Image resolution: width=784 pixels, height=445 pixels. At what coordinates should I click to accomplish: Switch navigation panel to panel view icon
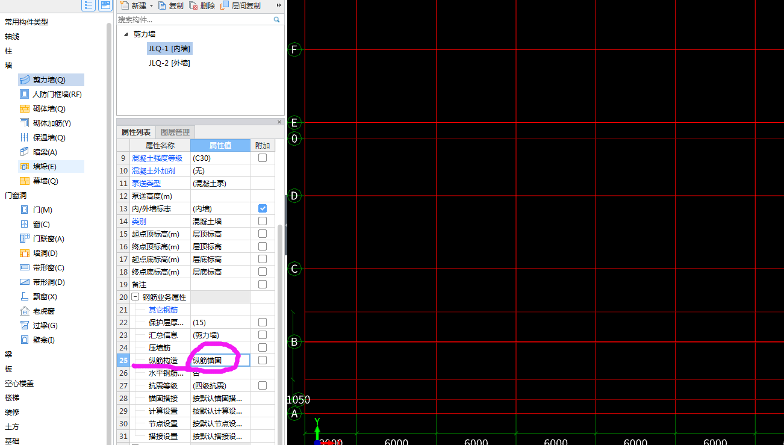(x=105, y=5)
